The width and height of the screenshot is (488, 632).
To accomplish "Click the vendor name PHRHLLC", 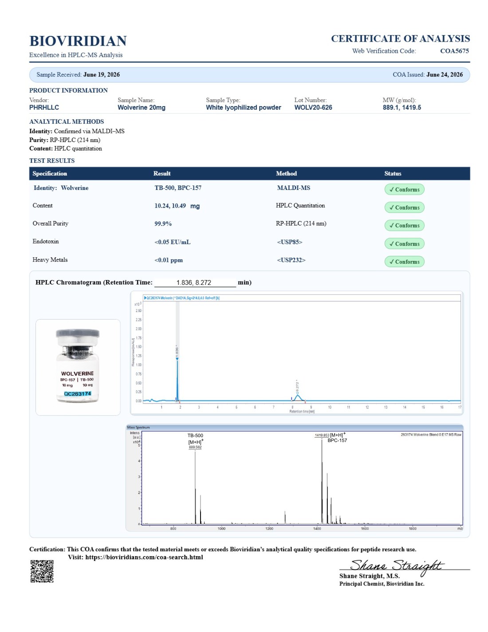I will pos(44,107).
